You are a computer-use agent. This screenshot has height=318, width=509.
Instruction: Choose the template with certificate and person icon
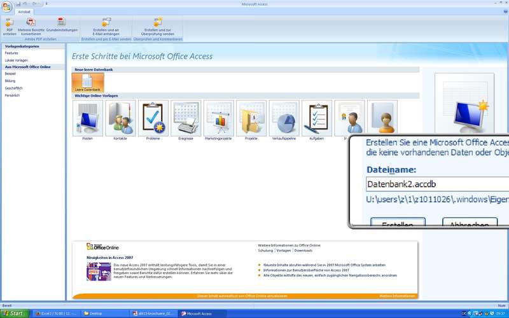pos(349,118)
